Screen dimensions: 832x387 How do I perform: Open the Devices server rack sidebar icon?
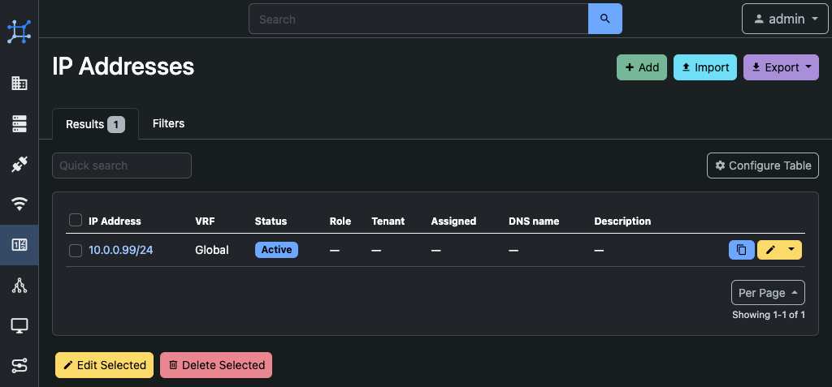pyautogui.click(x=19, y=123)
